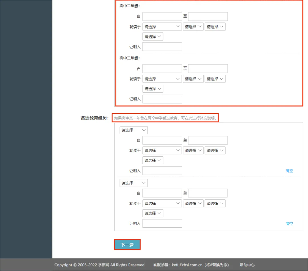Click 证明人 field in second 备选教育经历 entry

pos(162,223)
